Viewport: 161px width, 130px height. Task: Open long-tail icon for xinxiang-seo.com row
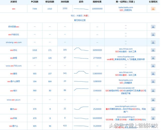click(x=153, y=42)
